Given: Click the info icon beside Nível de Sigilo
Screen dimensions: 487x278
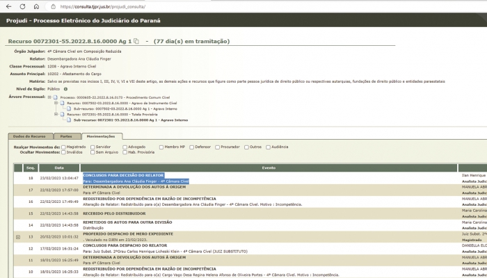Looking at the screenshot, I should (x=65, y=89).
